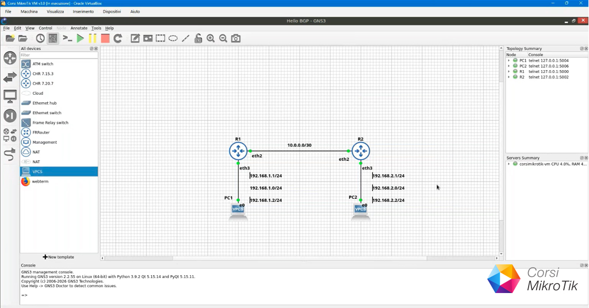Suspend all nodes with yellow pause icon
589x308 pixels.
coord(93,38)
